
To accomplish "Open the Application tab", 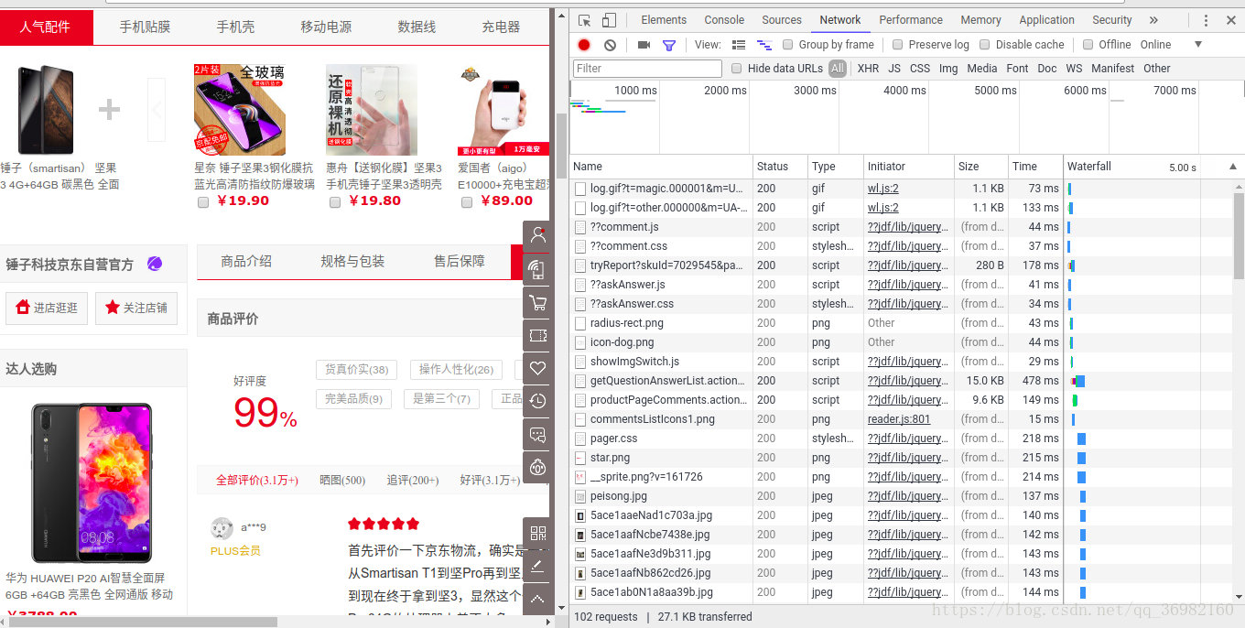I will [x=1046, y=20].
